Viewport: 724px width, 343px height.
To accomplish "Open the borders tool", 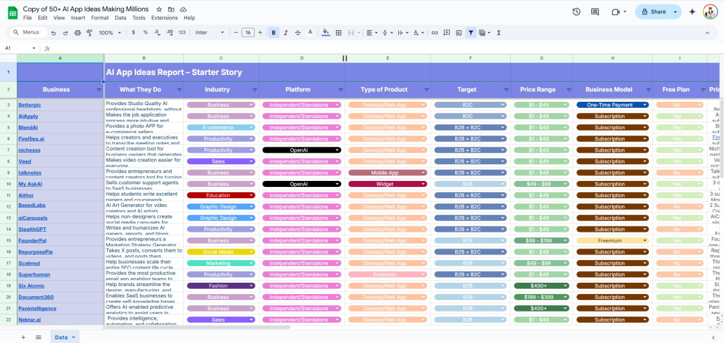I will 339,33.
